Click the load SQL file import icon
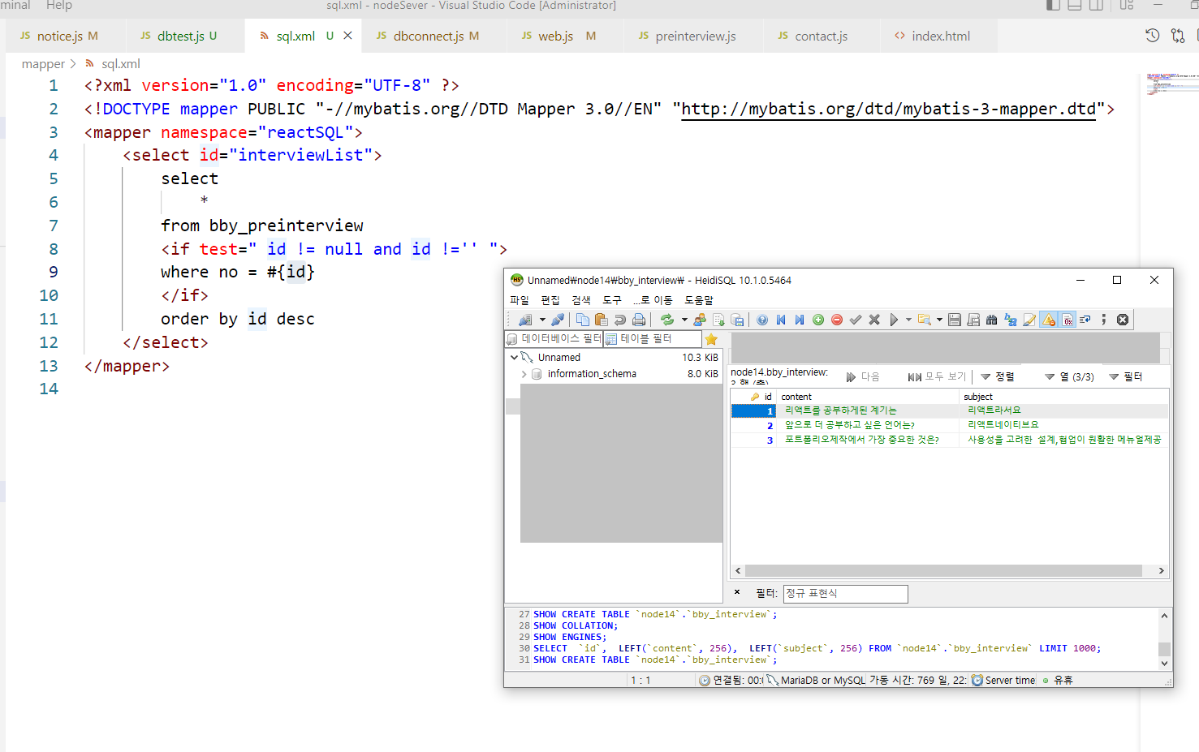The width and height of the screenshot is (1199, 752). point(718,320)
